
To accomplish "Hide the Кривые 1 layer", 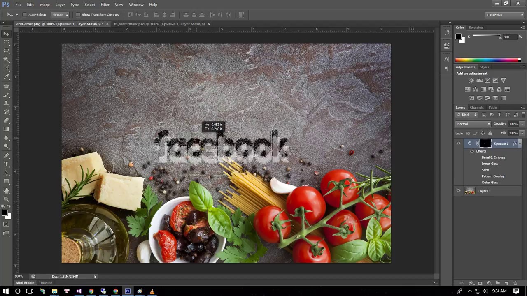I will coord(458,143).
